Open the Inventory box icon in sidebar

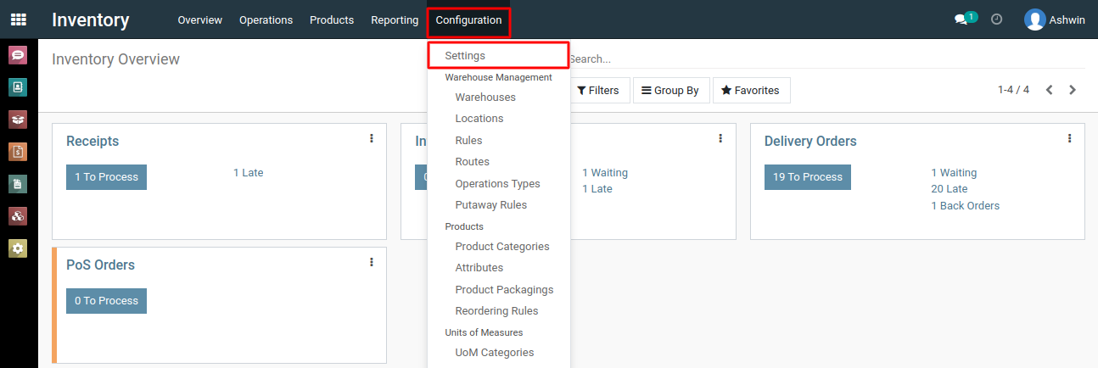(18, 120)
